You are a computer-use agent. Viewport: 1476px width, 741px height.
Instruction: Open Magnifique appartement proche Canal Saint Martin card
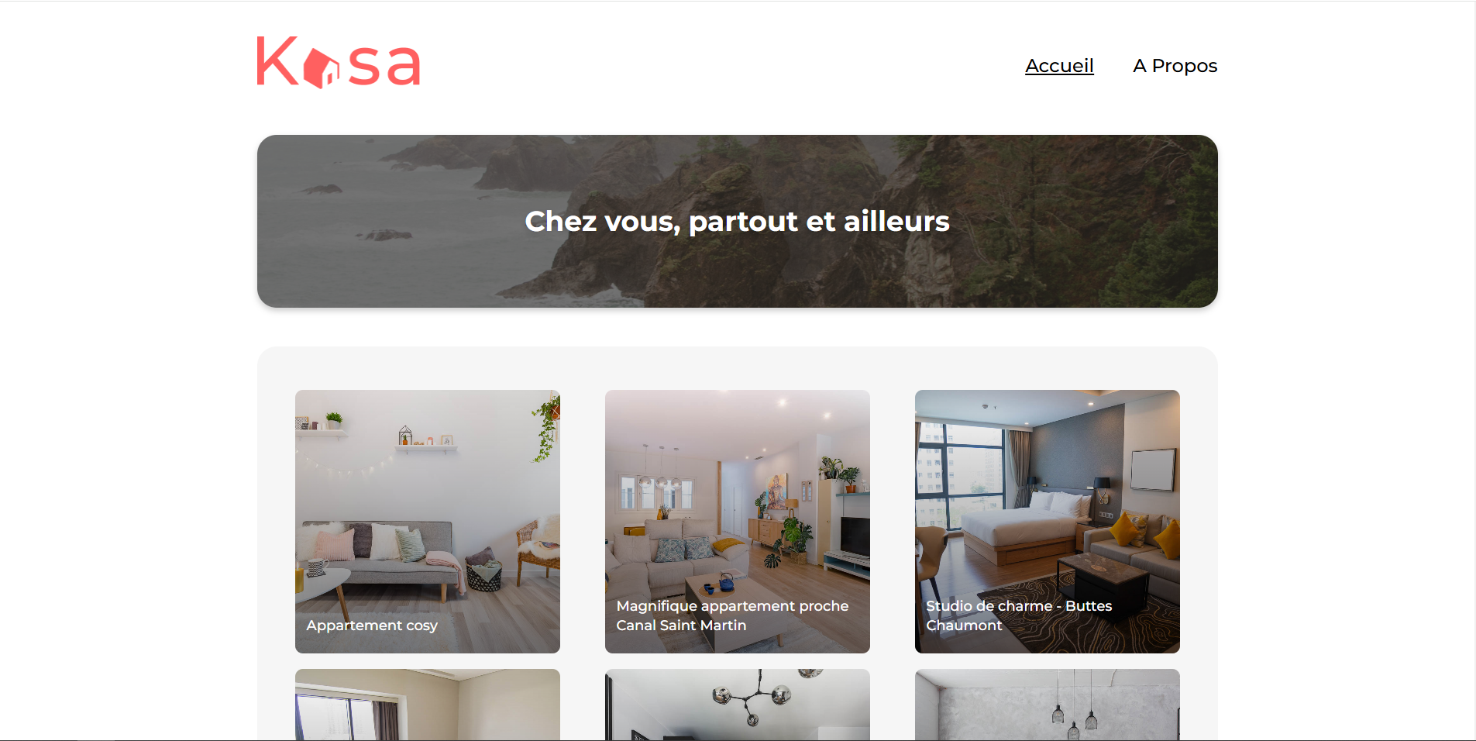pos(738,522)
